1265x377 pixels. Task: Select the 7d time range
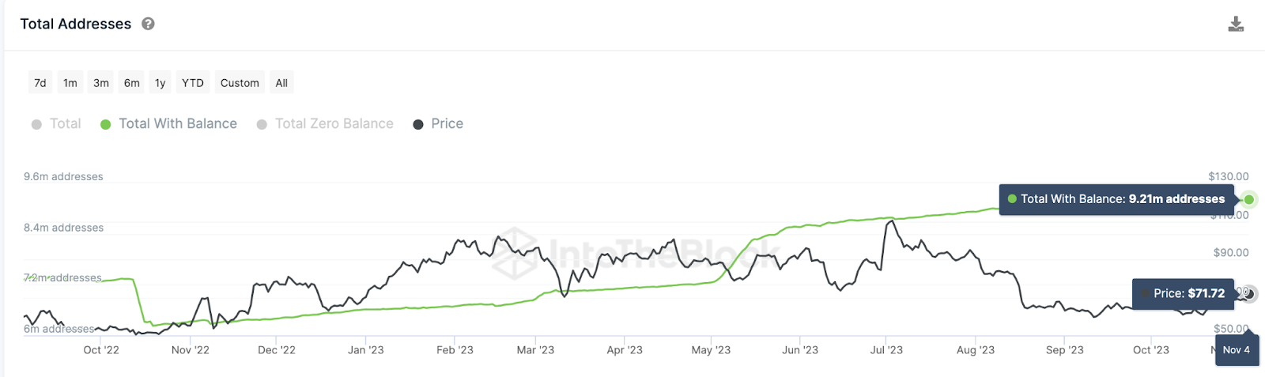(x=40, y=83)
